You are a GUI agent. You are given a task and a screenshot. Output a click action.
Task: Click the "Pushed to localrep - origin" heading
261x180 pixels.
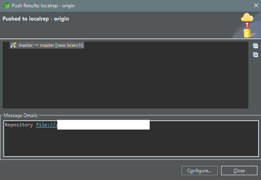click(x=35, y=19)
